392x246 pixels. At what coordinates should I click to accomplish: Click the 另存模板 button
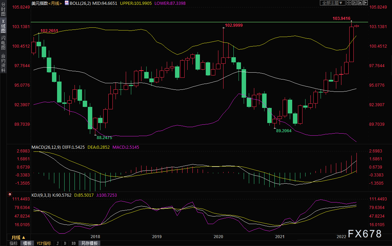(x=89, y=243)
